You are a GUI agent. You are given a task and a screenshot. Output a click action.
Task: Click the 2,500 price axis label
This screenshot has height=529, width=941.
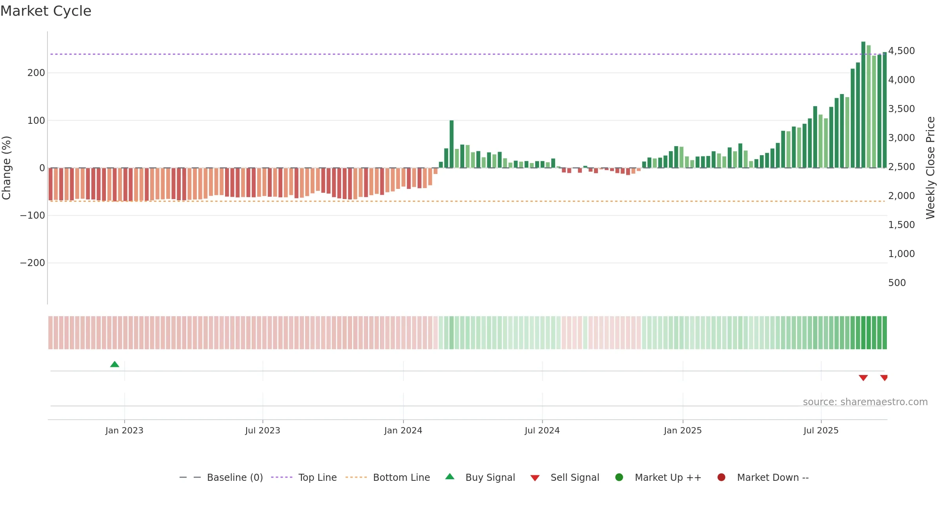pos(901,167)
